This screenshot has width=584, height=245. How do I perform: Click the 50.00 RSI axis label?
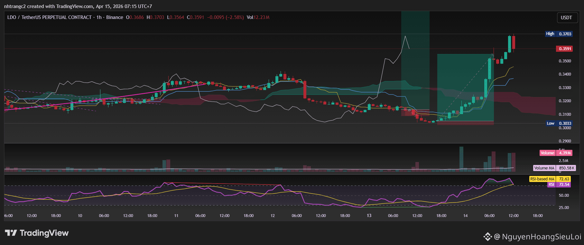(564, 195)
